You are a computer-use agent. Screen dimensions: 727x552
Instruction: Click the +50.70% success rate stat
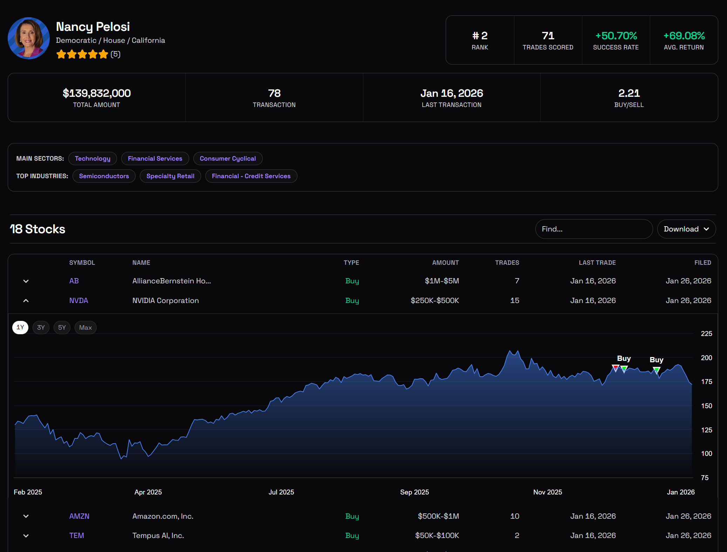616,36
